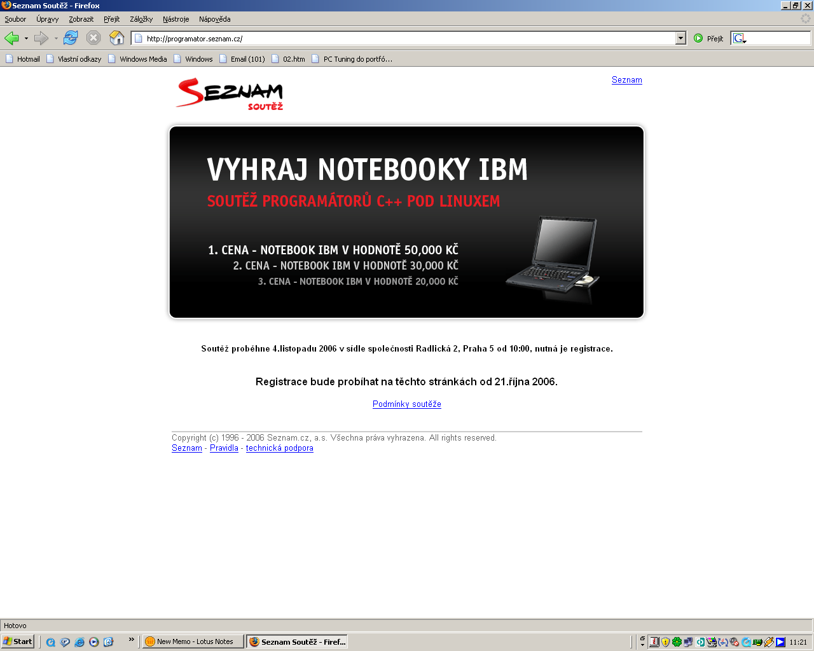Click the Forward arrow navigation icon
Image resolution: width=814 pixels, height=651 pixels.
pos(41,38)
